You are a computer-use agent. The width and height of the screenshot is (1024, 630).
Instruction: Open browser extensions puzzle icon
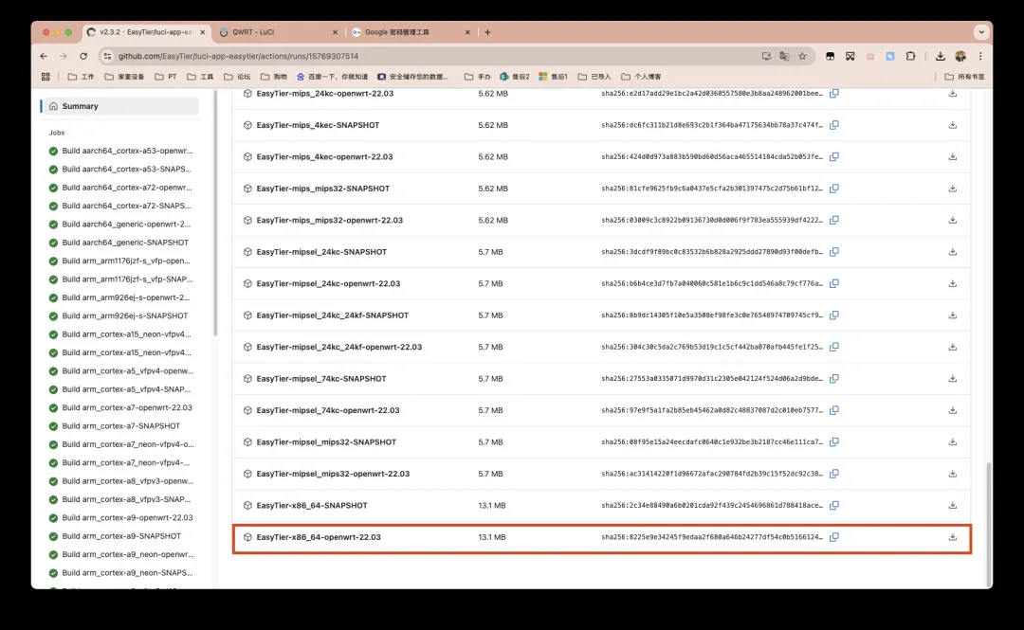(910, 56)
